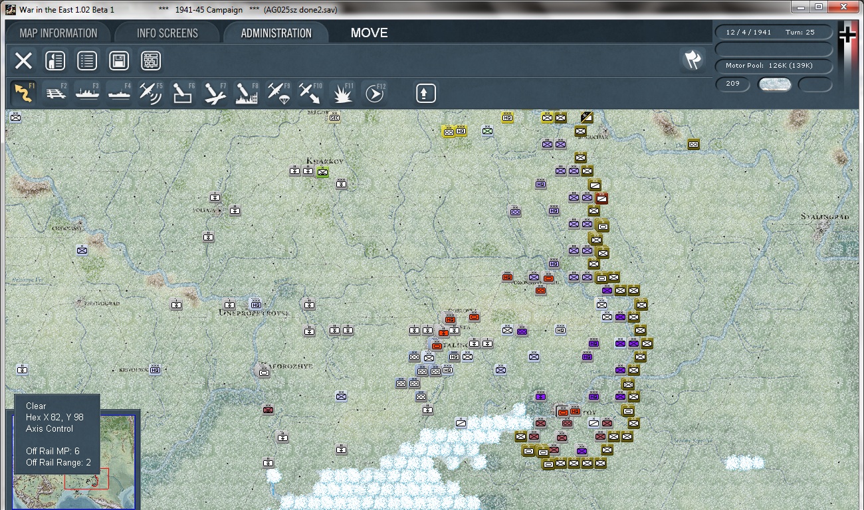
Task: Select the Bomb city mode (F8) icon
Action: (247, 94)
